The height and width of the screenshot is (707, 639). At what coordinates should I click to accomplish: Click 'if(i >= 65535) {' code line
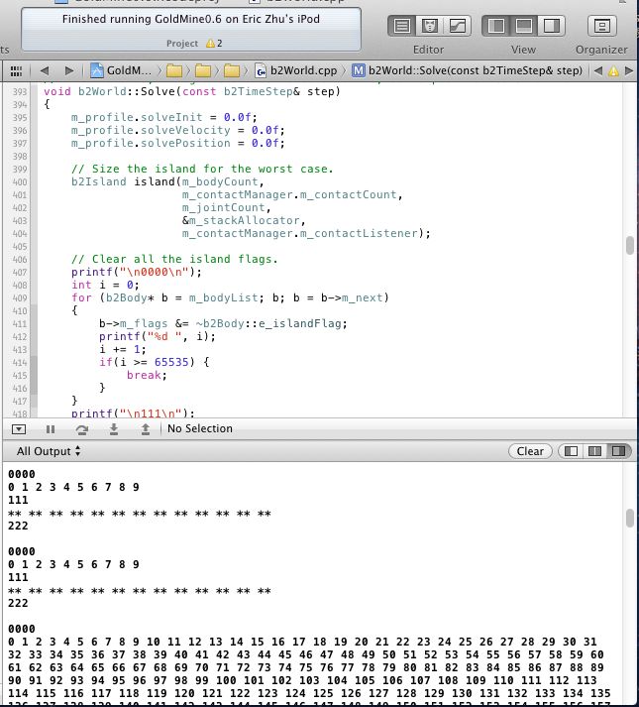click(155, 363)
